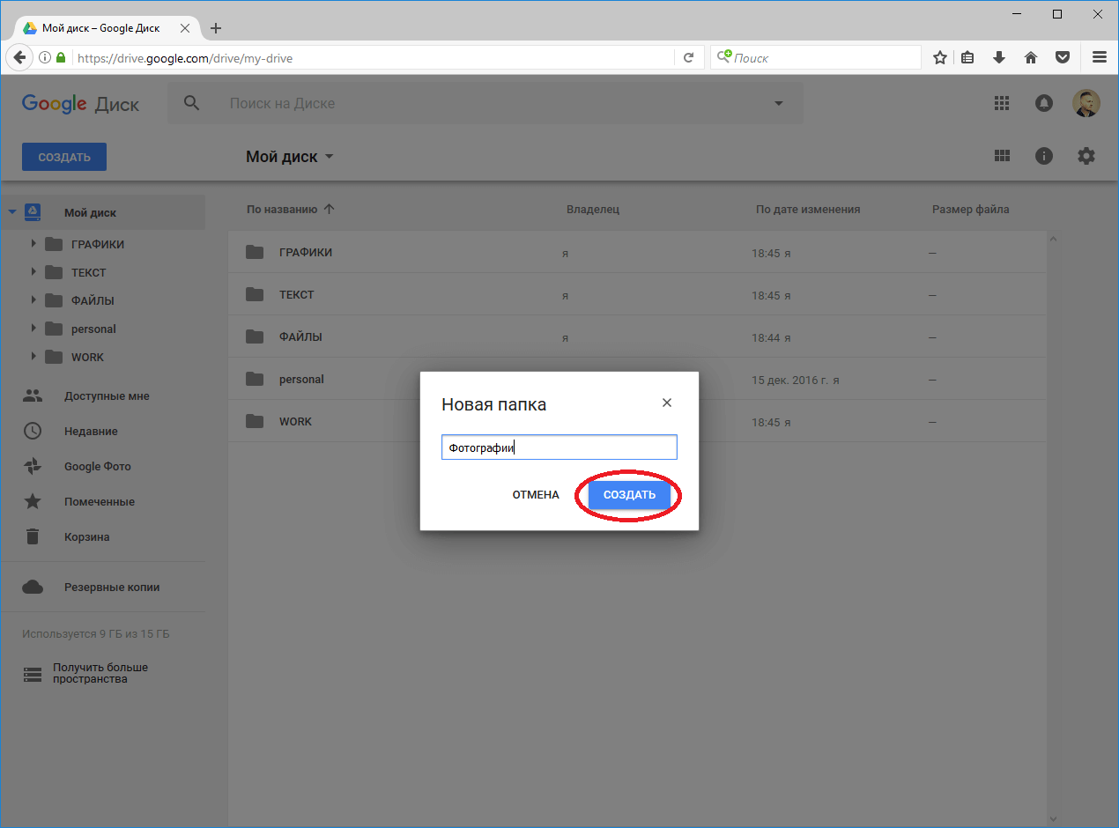Image resolution: width=1119 pixels, height=828 pixels.
Task: Show details with the info icon
Action: pos(1044,156)
